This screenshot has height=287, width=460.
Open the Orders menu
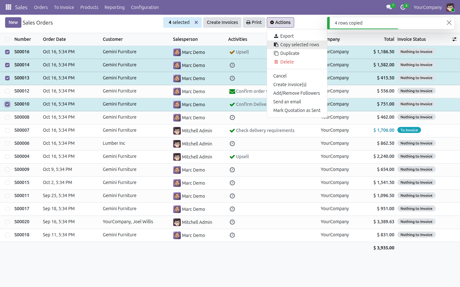point(41,7)
